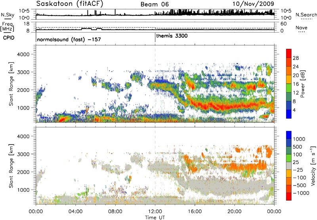Click the "20" label on Power color bar
The image size is (317, 220).
(x=296, y=75)
